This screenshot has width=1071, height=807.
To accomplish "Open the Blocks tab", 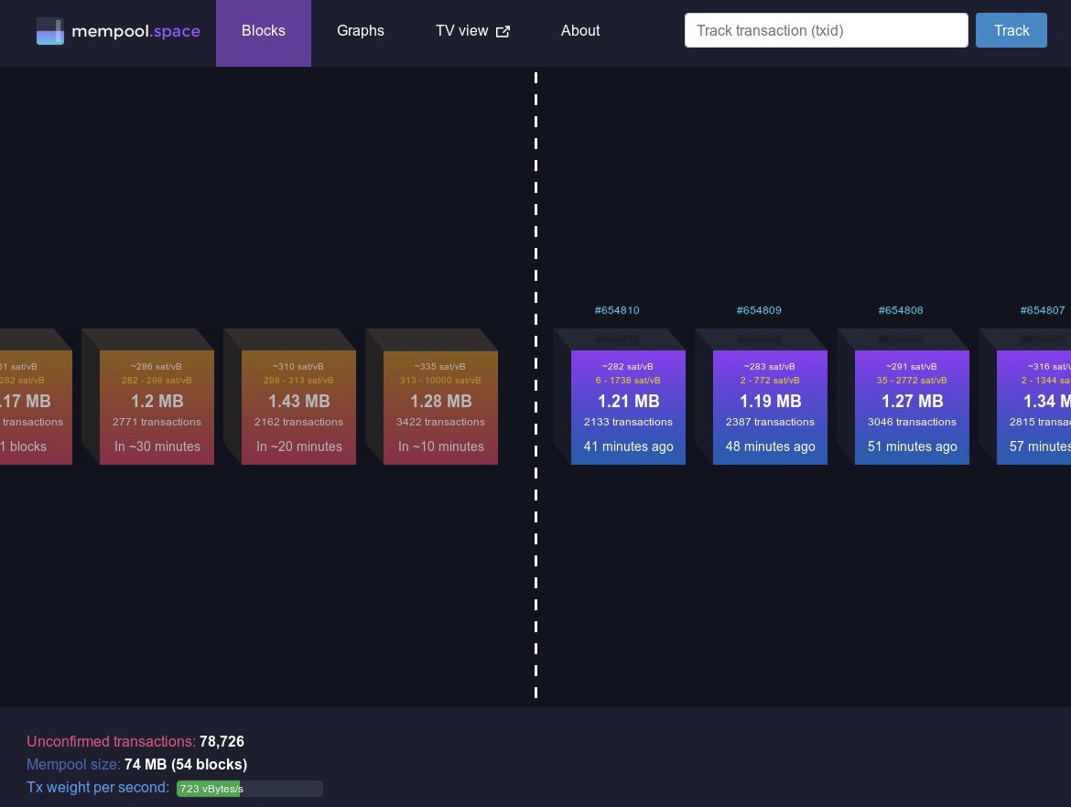I will (x=264, y=31).
